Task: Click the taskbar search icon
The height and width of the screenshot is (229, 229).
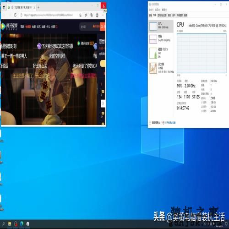Action: (x=3, y=224)
